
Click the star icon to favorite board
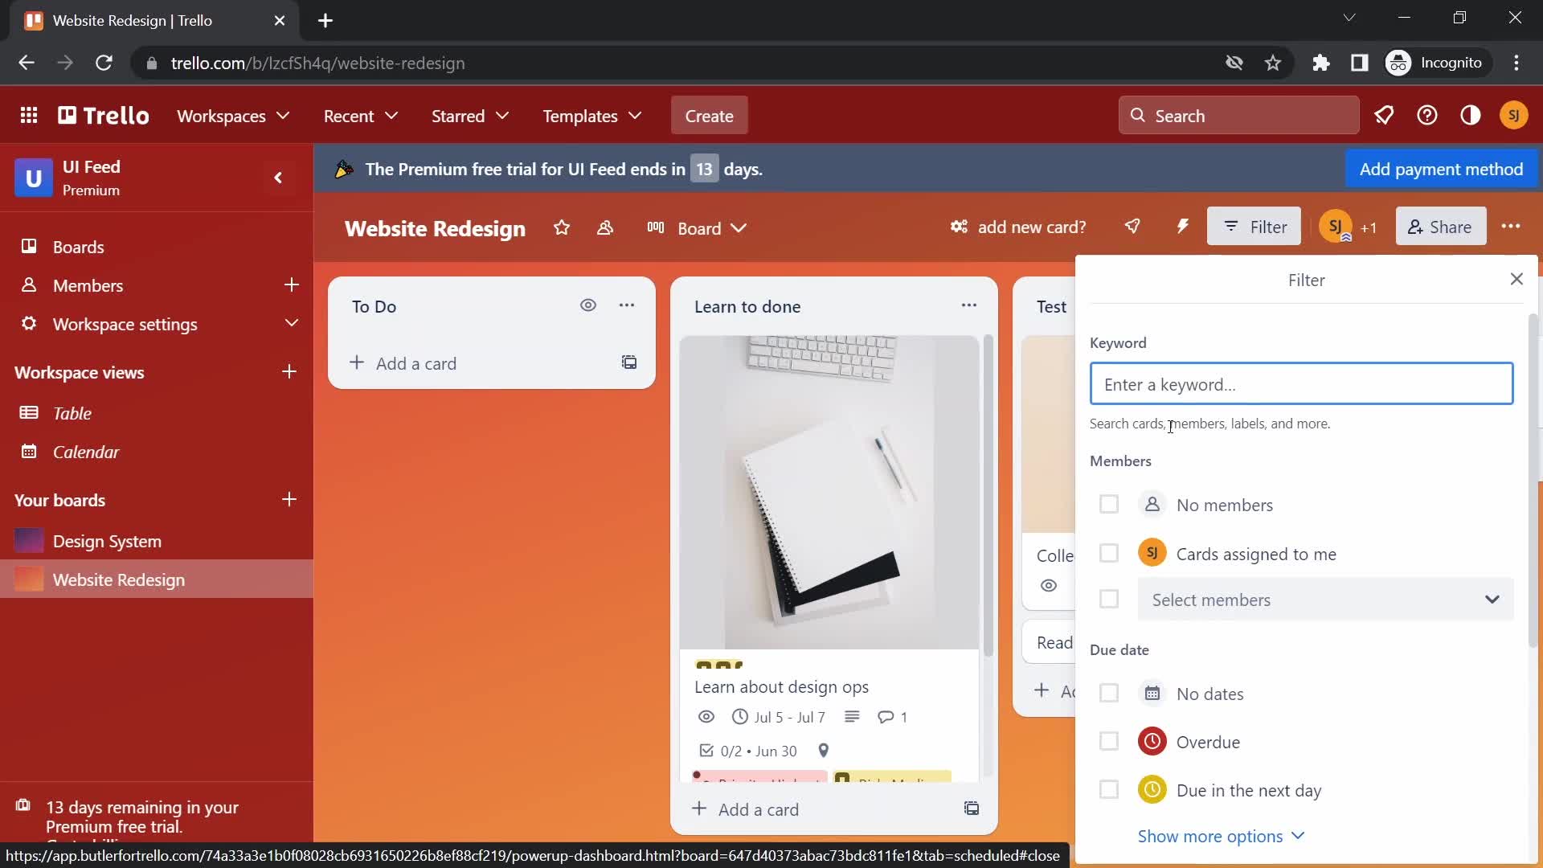561,227
